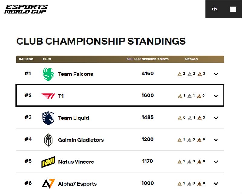
Task: Select the Gaimin Gladiators club name
Action: (81, 140)
